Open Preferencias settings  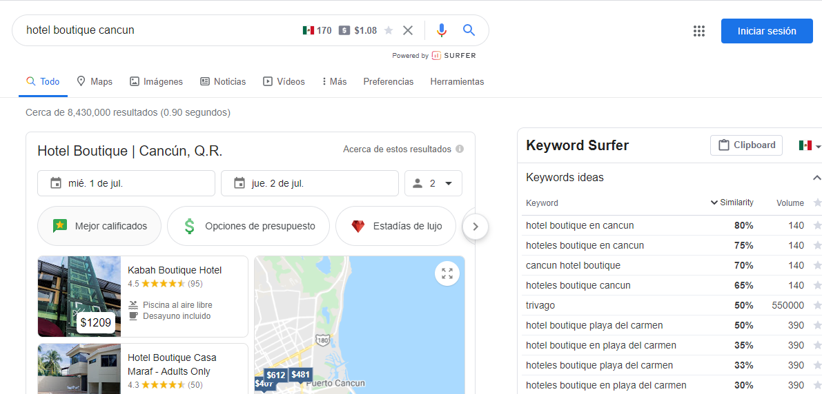389,82
